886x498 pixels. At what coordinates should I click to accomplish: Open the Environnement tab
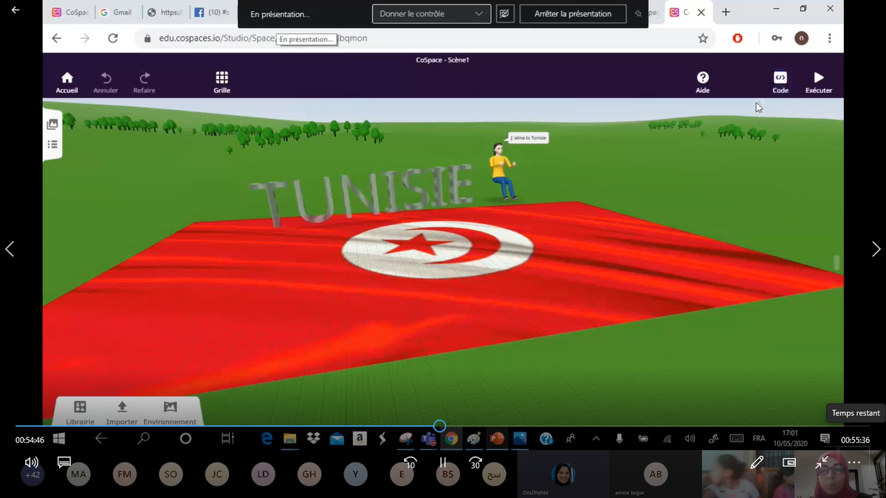[170, 412]
